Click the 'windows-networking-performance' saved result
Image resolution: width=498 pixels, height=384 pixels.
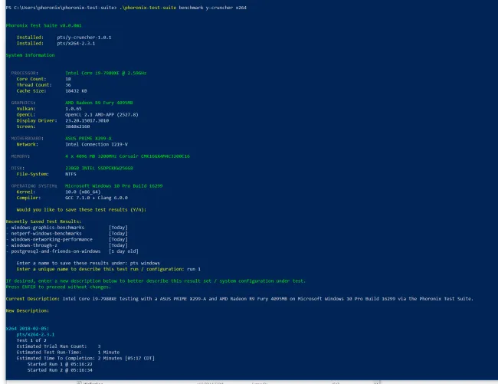click(x=52, y=239)
